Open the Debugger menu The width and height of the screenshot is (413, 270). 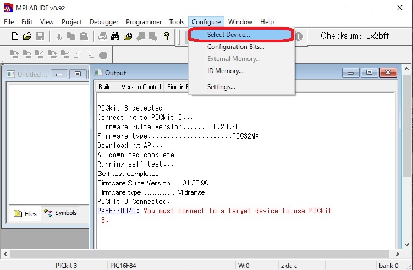coord(104,22)
